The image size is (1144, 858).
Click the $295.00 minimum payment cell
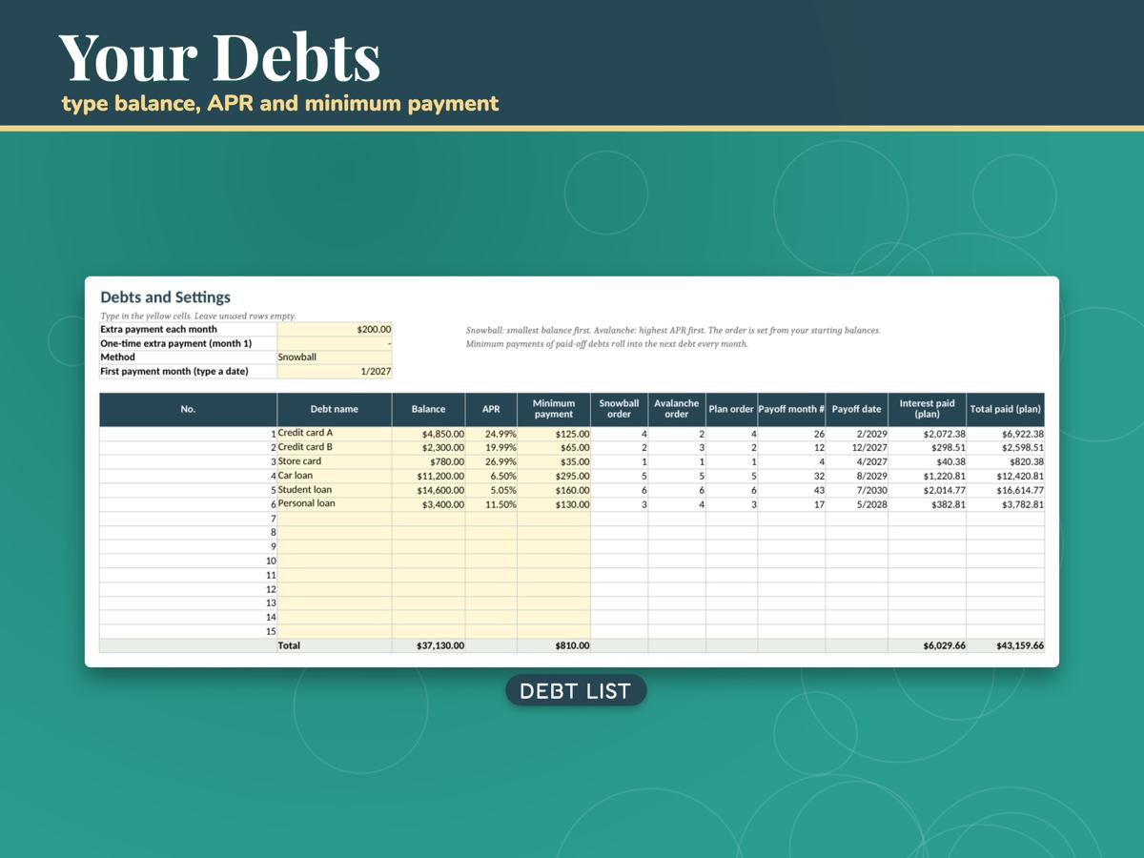554,476
